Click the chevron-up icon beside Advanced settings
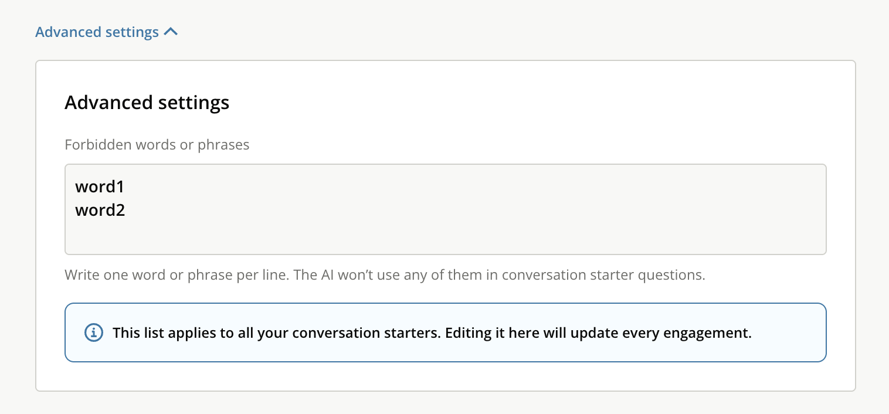Screen dimensions: 889x414 point(171,32)
